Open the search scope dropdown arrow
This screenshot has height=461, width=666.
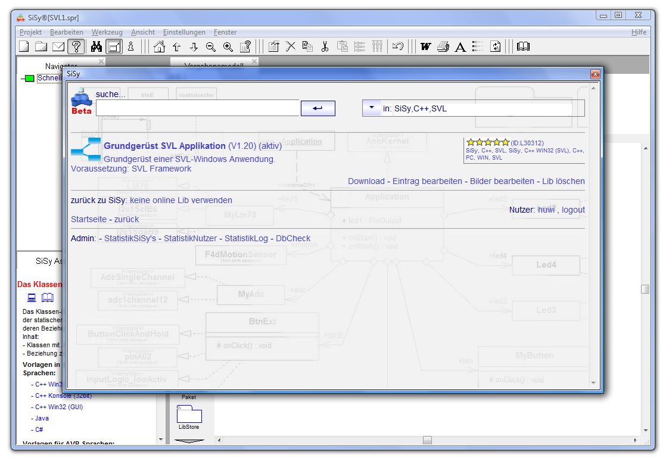pyautogui.click(x=371, y=108)
